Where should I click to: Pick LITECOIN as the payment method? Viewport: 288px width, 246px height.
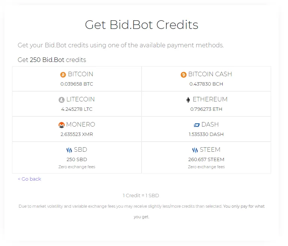point(80,100)
